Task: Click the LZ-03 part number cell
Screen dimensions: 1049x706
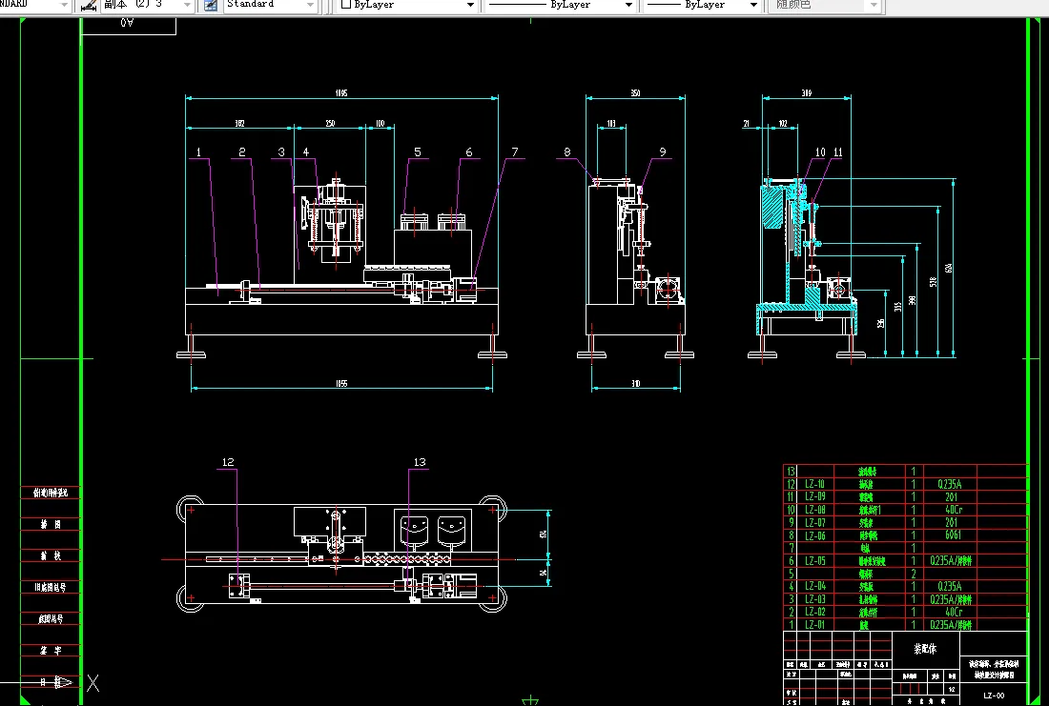Action: coord(814,599)
